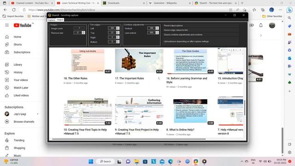295x166 pixels.
Task: Click YouTube page vertical scrollbar
Action: [282, 140]
